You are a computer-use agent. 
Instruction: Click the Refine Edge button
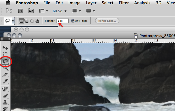[x=107, y=21]
